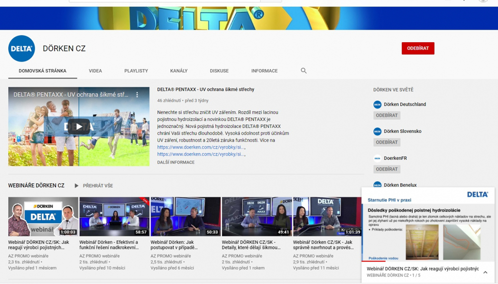Click 'Vysíláno před 1 měsícem' text

click(x=32, y=268)
